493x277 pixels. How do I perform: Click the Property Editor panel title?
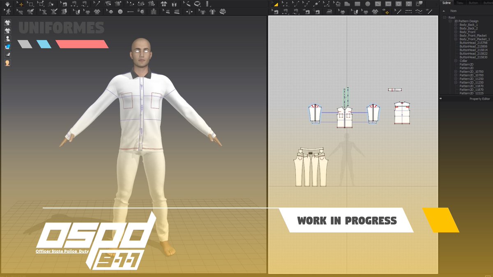click(479, 99)
